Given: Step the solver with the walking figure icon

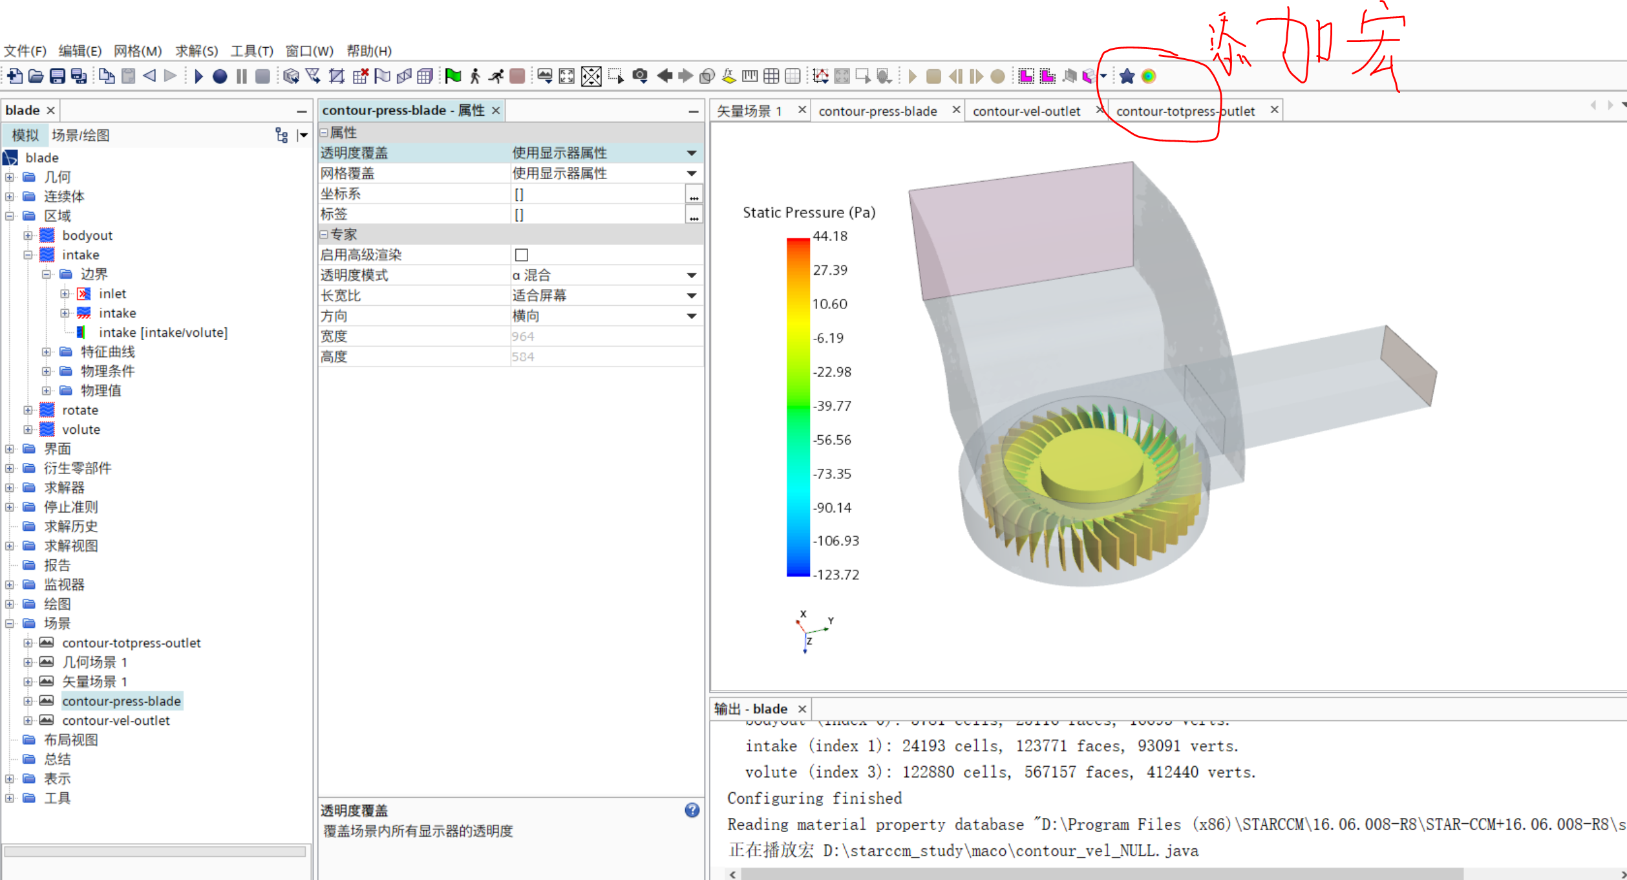Looking at the screenshot, I should pos(475,76).
